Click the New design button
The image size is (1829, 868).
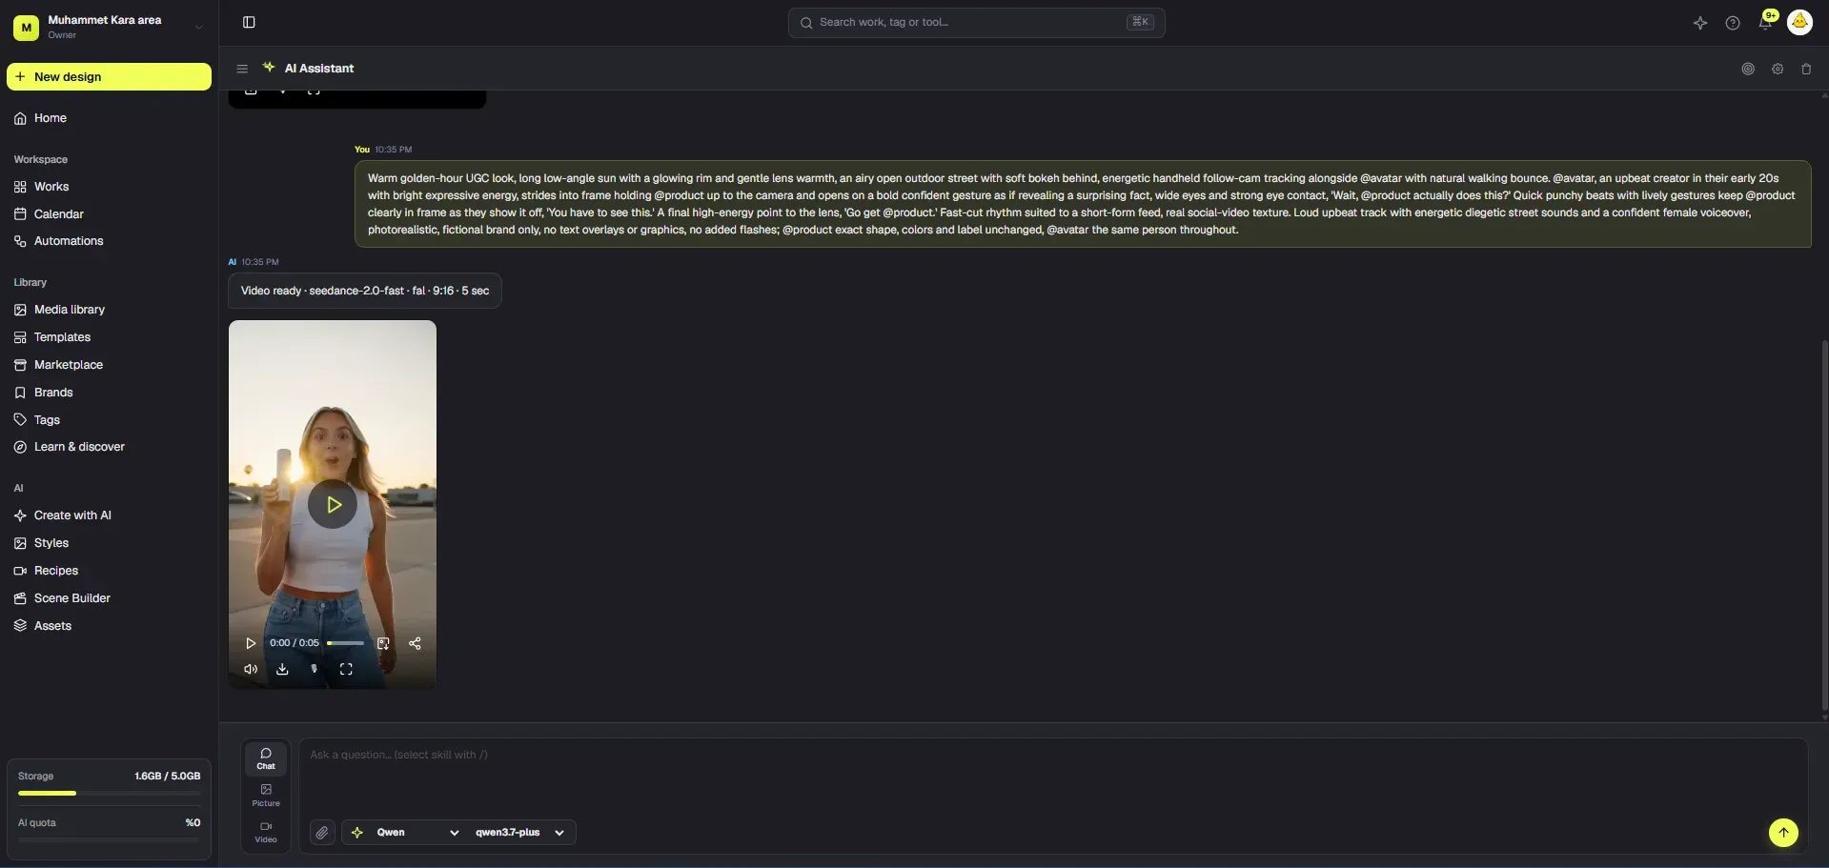click(x=109, y=76)
